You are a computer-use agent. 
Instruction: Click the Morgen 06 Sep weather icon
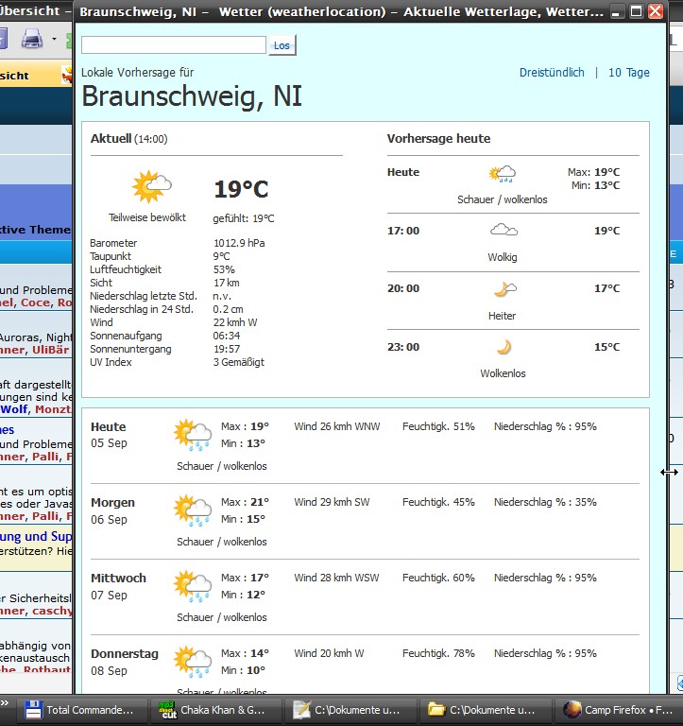point(193,510)
